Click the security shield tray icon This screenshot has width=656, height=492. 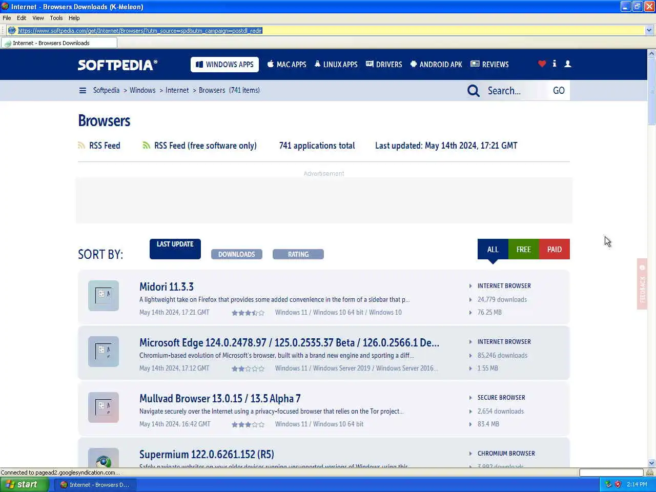(618, 484)
